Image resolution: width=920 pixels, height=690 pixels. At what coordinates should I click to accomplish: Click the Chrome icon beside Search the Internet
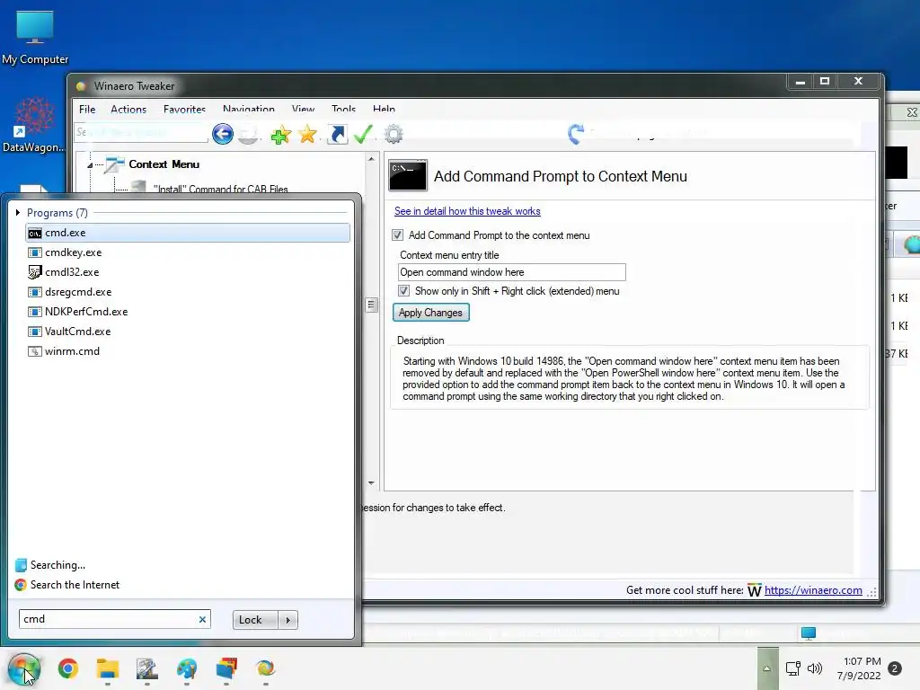(21, 584)
